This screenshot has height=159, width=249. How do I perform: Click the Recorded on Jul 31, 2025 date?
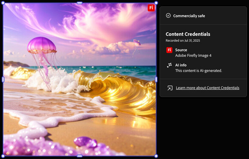pyautogui.click(x=183, y=41)
